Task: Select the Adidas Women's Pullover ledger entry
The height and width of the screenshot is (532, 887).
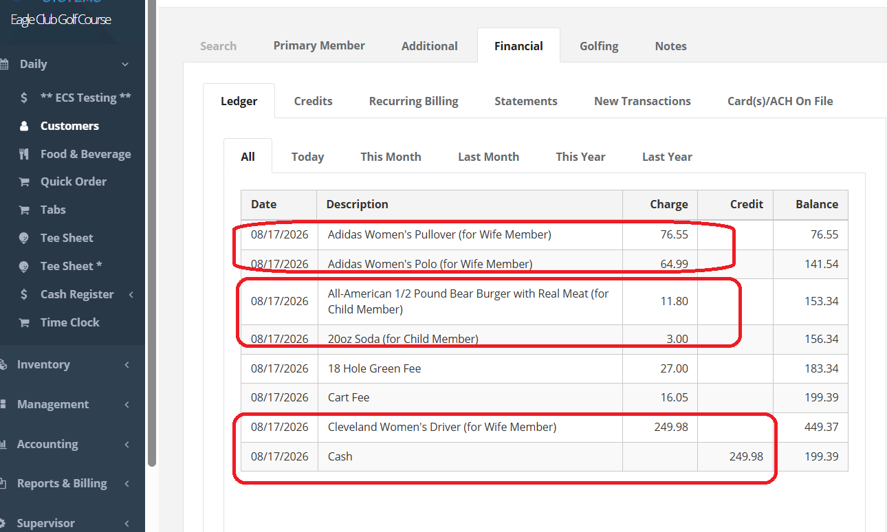Action: [x=545, y=235]
